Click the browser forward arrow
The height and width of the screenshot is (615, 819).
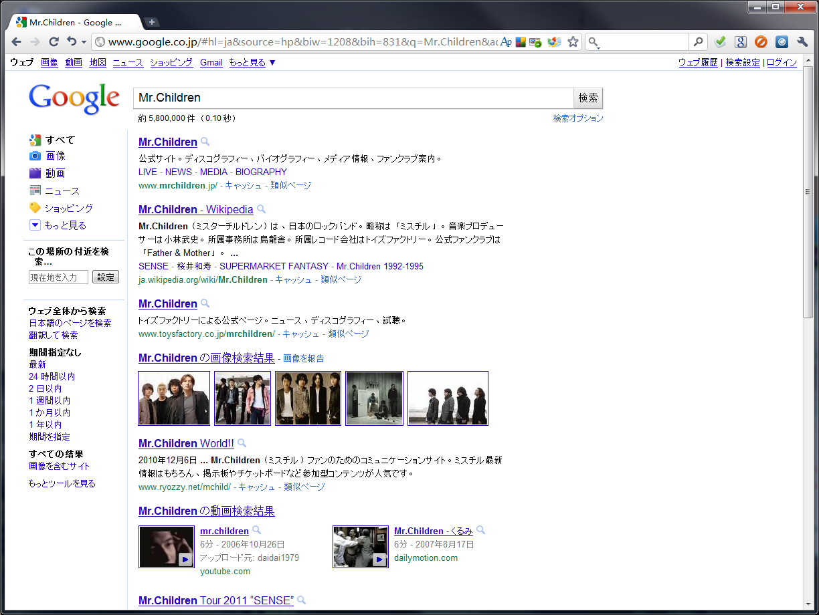tap(35, 42)
